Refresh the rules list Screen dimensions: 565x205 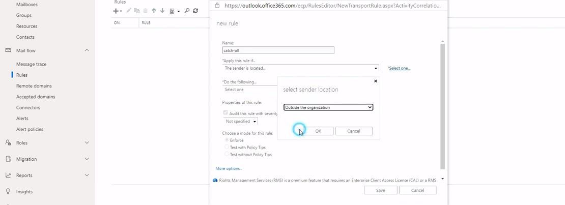point(195,11)
